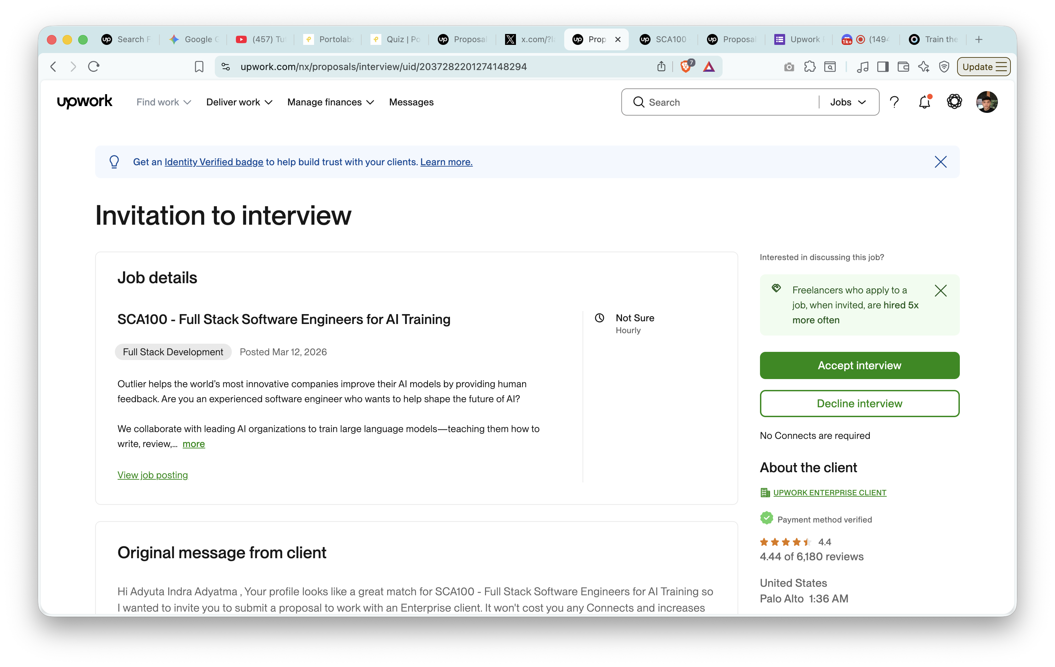Click the browser address bar URL

(383, 67)
